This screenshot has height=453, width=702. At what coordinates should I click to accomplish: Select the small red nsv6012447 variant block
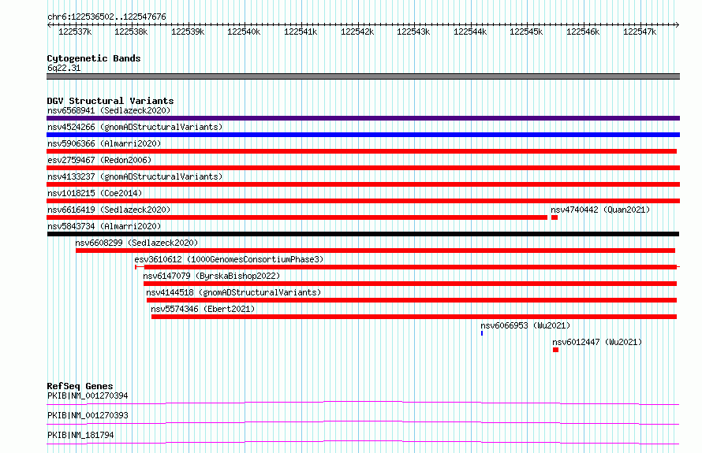(555, 350)
